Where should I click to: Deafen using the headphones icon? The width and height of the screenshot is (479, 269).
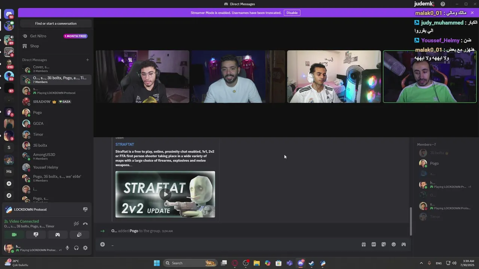click(76, 248)
